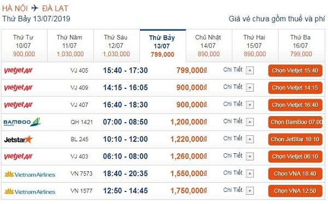Click Jetstar logo
328x204 pixels.
(x=19, y=139)
